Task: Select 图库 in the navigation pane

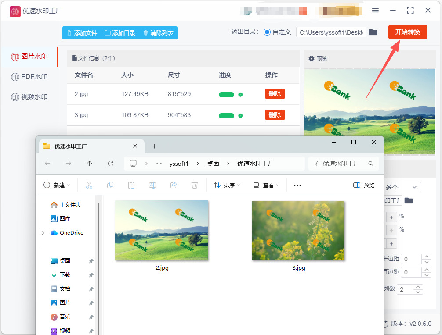Action: [x=60, y=218]
